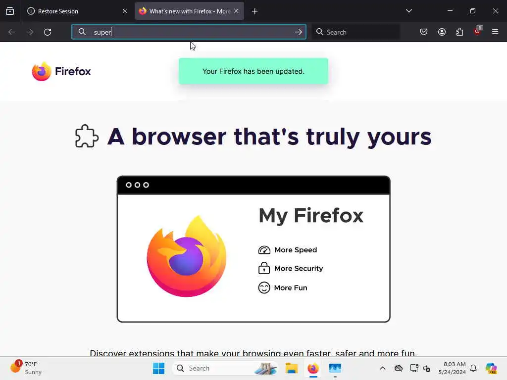Click 'Your Firefox has been updated.' banner
Screen dimensions: 507x380
(x=253, y=71)
